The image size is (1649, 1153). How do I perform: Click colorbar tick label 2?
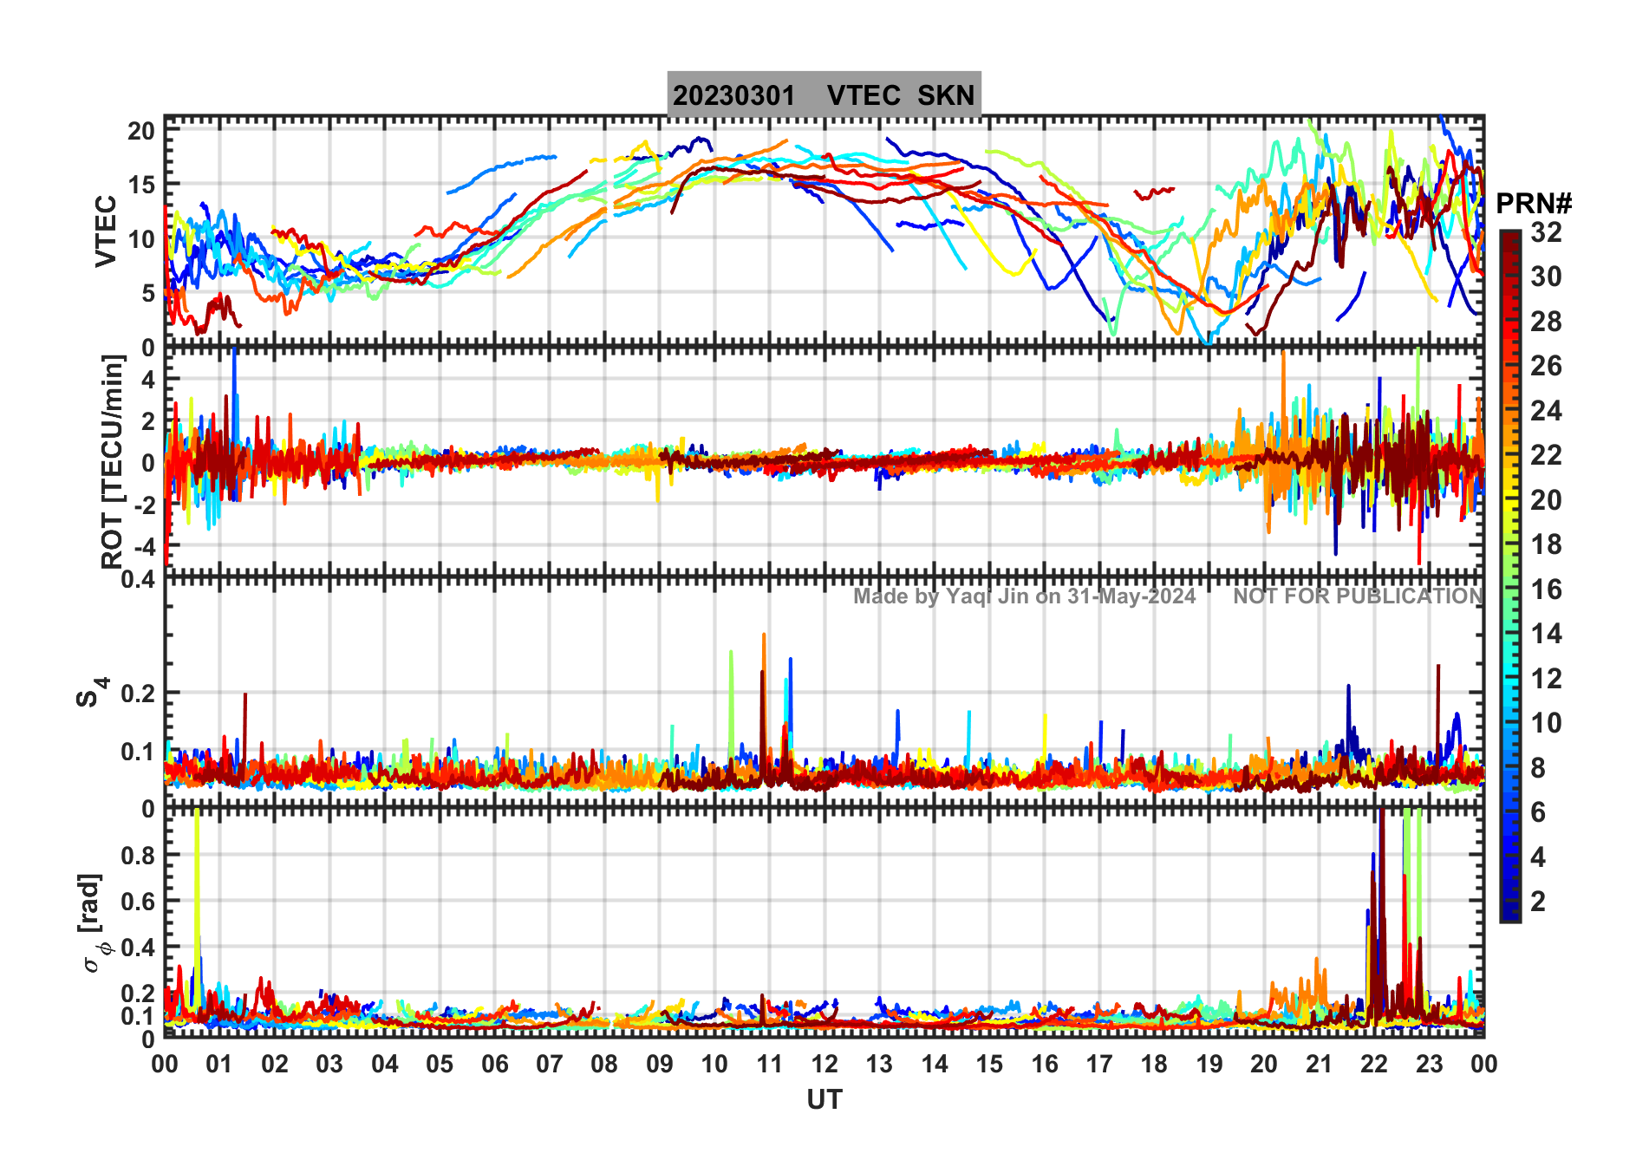click(x=1538, y=901)
